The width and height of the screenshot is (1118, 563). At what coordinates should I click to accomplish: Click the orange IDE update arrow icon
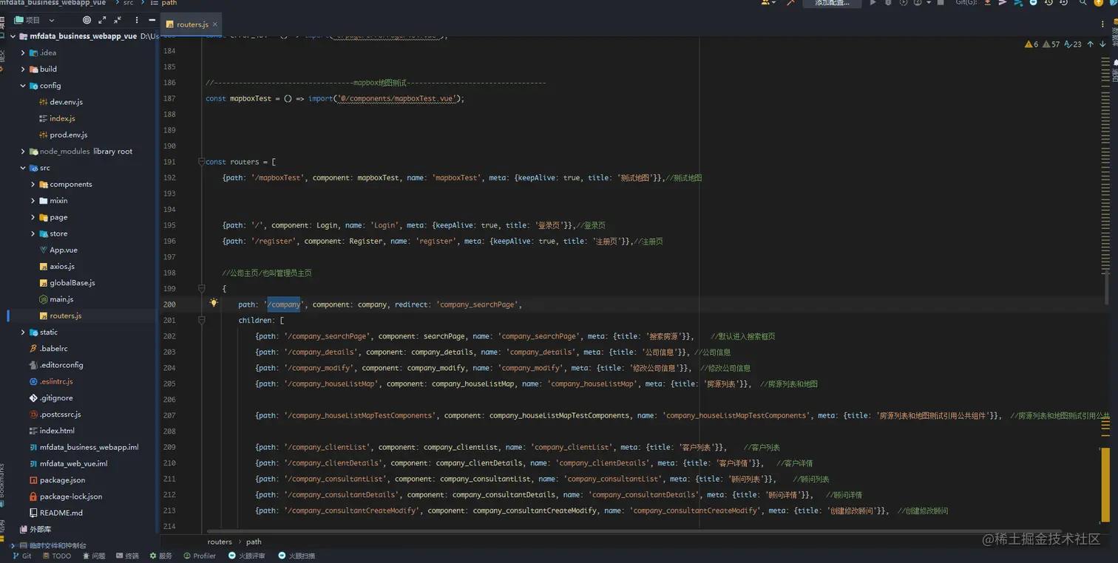(x=1098, y=3)
